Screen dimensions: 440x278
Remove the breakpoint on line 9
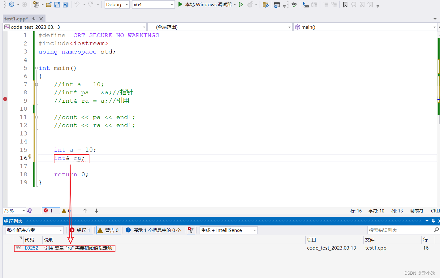pyautogui.click(x=5, y=99)
